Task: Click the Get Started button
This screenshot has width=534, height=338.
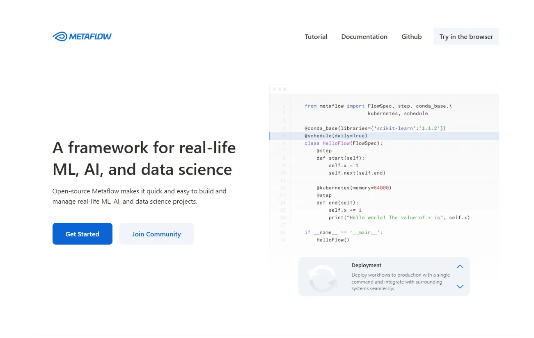Action: tap(83, 234)
